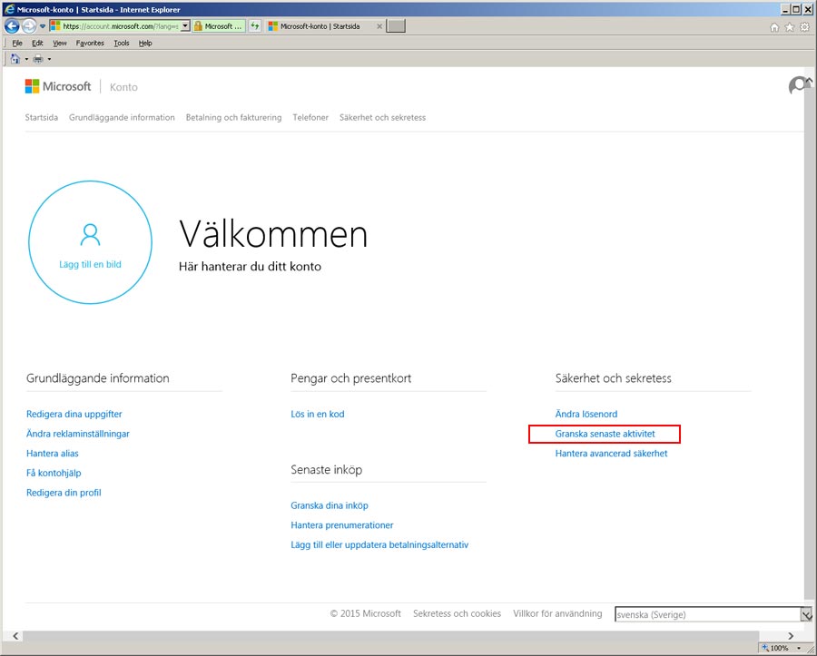
Task: Open the recent pages dropdown beside Forward
Action: pyautogui.click(x=43, y=26)
